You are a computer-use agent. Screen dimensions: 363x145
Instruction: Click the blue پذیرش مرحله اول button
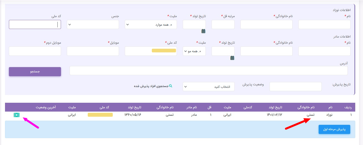(334, 129)
